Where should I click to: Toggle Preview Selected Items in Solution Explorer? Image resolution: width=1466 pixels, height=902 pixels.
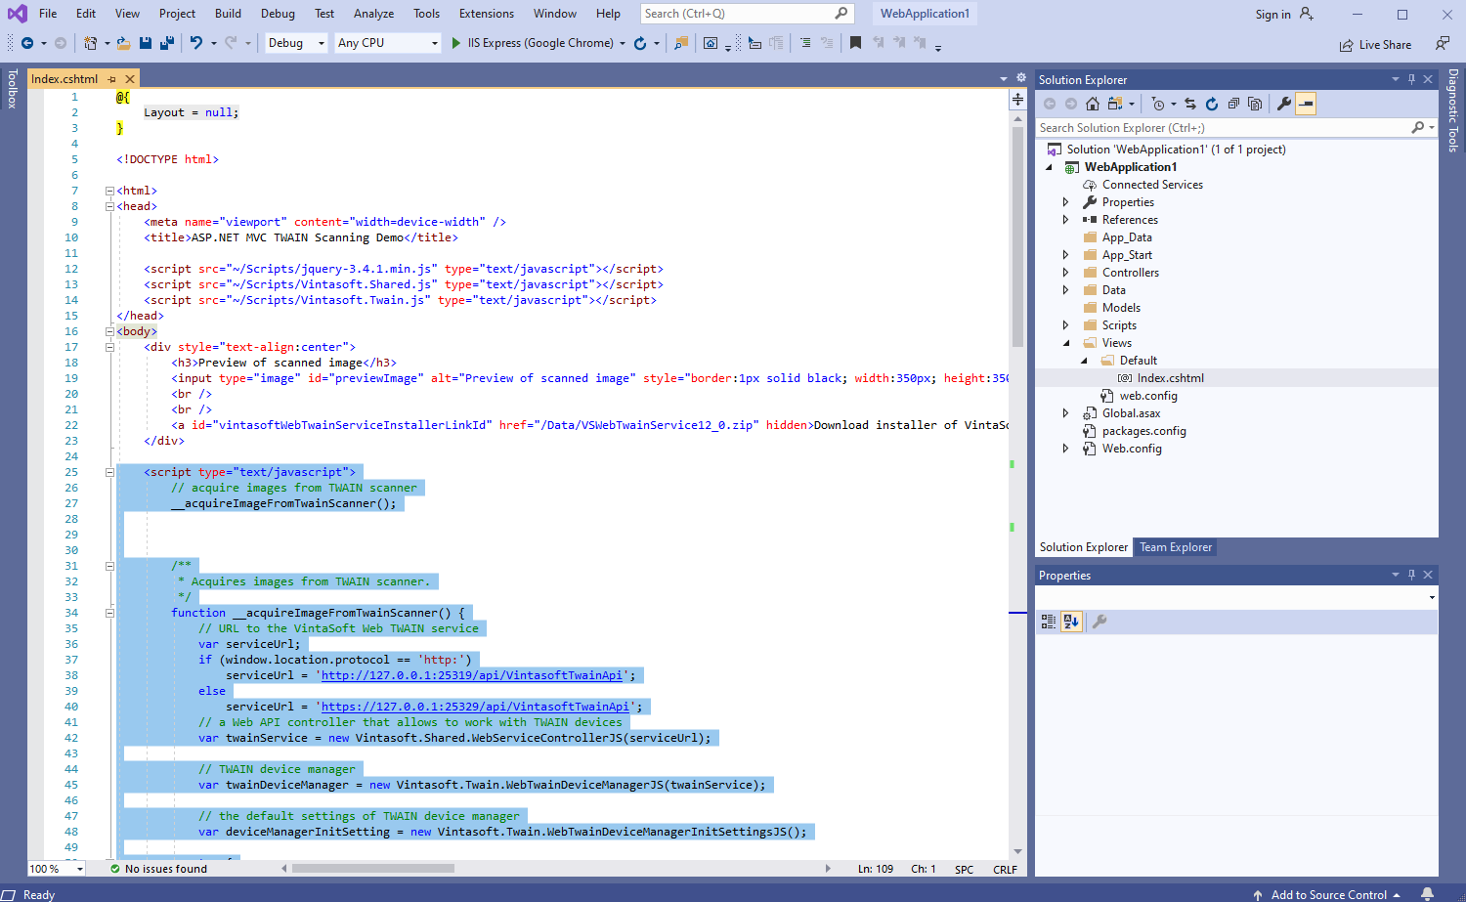tap(1306, 104)
